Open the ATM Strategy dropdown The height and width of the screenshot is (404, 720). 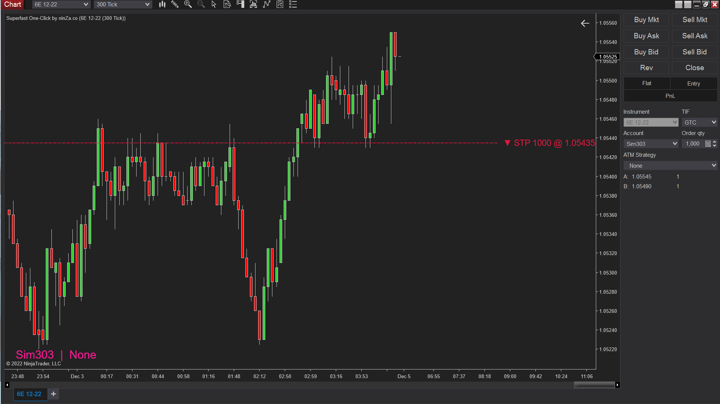670,165
